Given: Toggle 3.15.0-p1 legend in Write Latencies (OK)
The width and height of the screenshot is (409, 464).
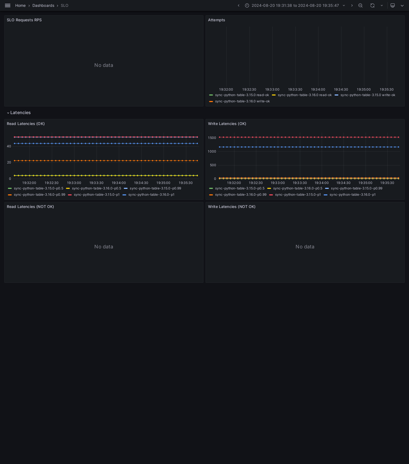Looking at the screenshot, I should 298,195.
